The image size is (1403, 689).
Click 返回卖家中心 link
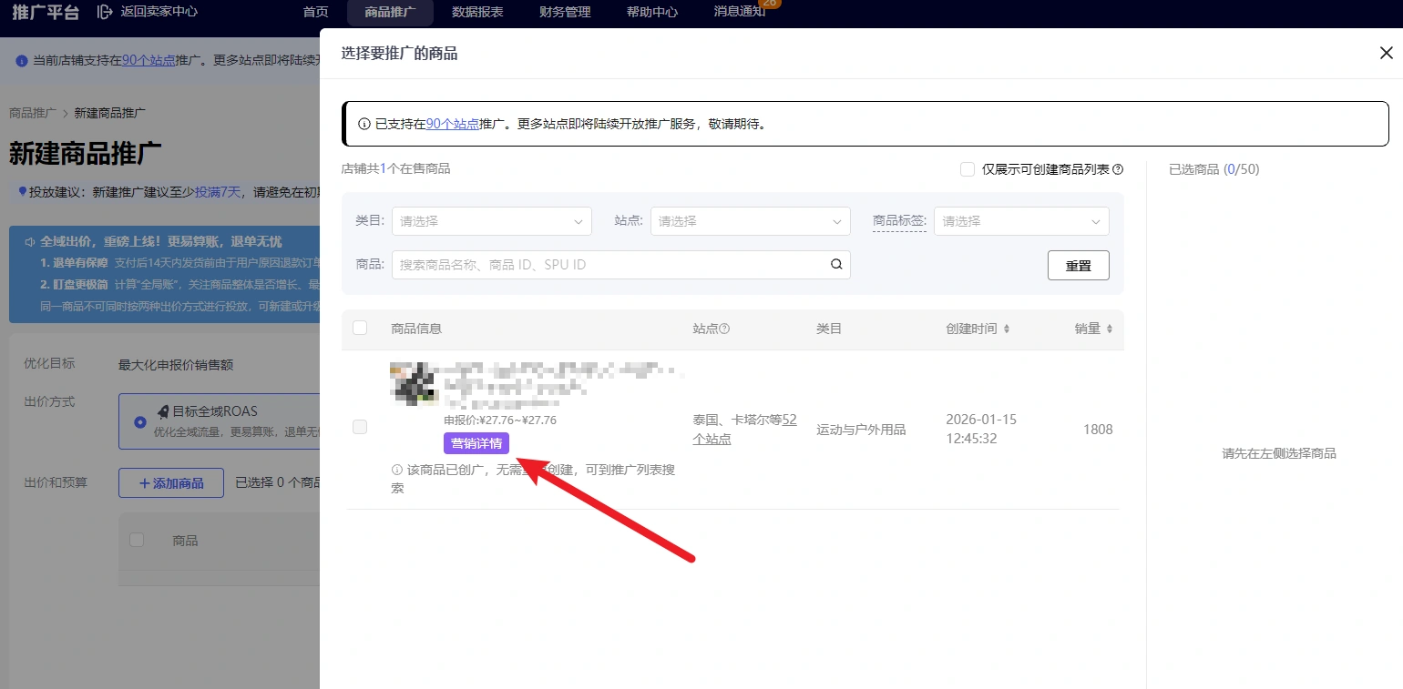(x=159, y=12)
